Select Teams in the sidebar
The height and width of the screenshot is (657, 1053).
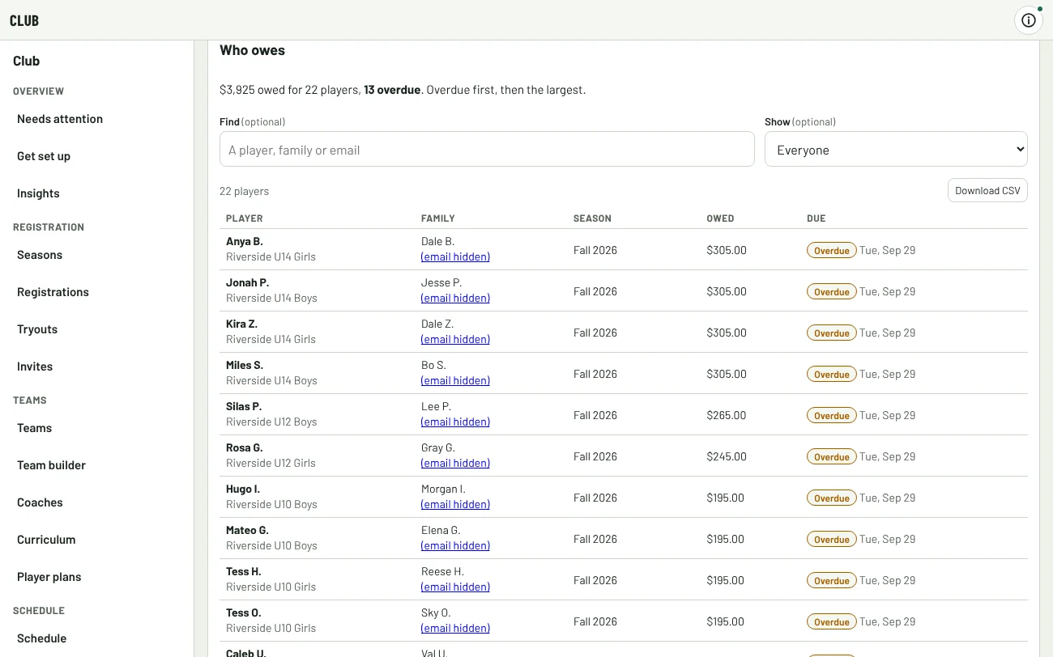pyautogui.click(x=34, y=428)
